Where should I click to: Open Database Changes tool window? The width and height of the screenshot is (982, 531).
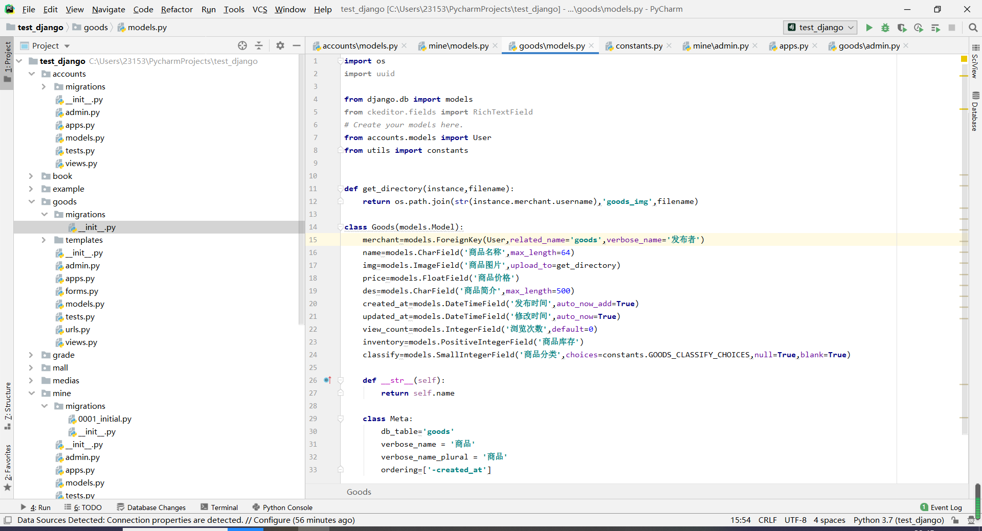click(x=151, y=507)
